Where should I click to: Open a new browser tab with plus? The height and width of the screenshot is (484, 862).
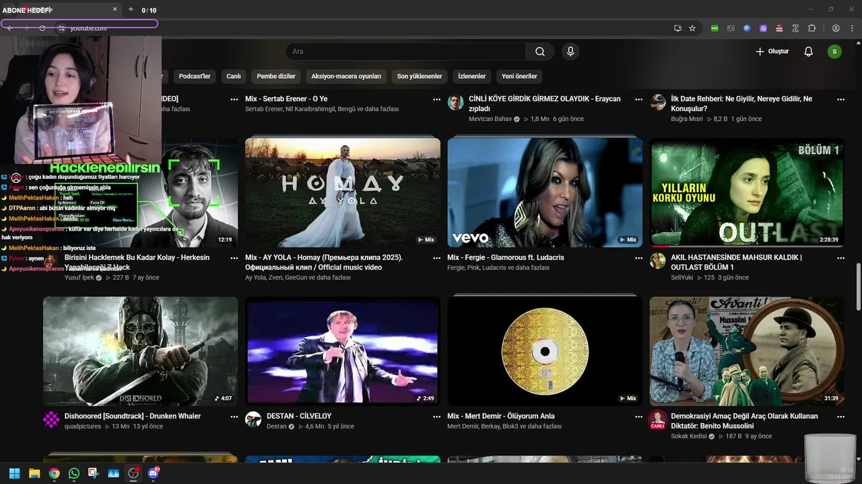pos(131,9)
